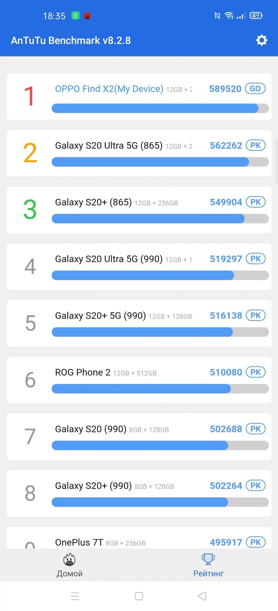This screenshot has height=611, width=278.
Task: Tap PK beside Galaxy S20+ (865) score
Action: (256, 202)
